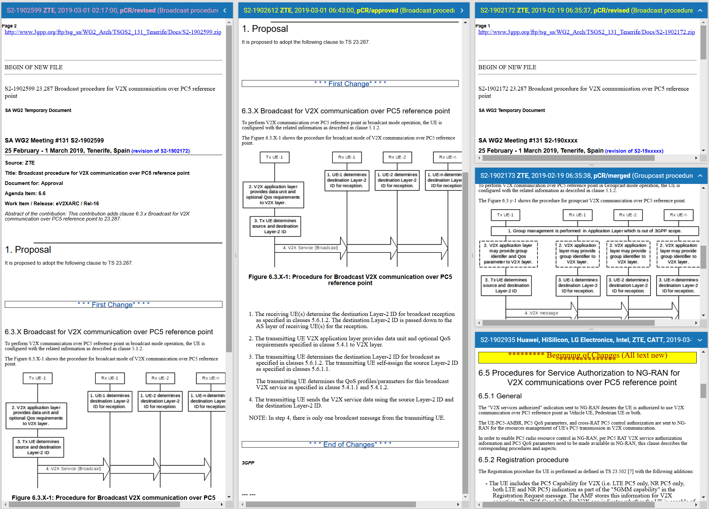The width and height of the screenshot is (709, 509).
Task: Click '6.5.1 General' heading
Action: [x=500, y=396]
